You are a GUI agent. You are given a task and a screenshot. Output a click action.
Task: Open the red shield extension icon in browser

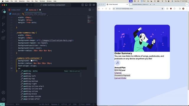[x=171, y=9]
